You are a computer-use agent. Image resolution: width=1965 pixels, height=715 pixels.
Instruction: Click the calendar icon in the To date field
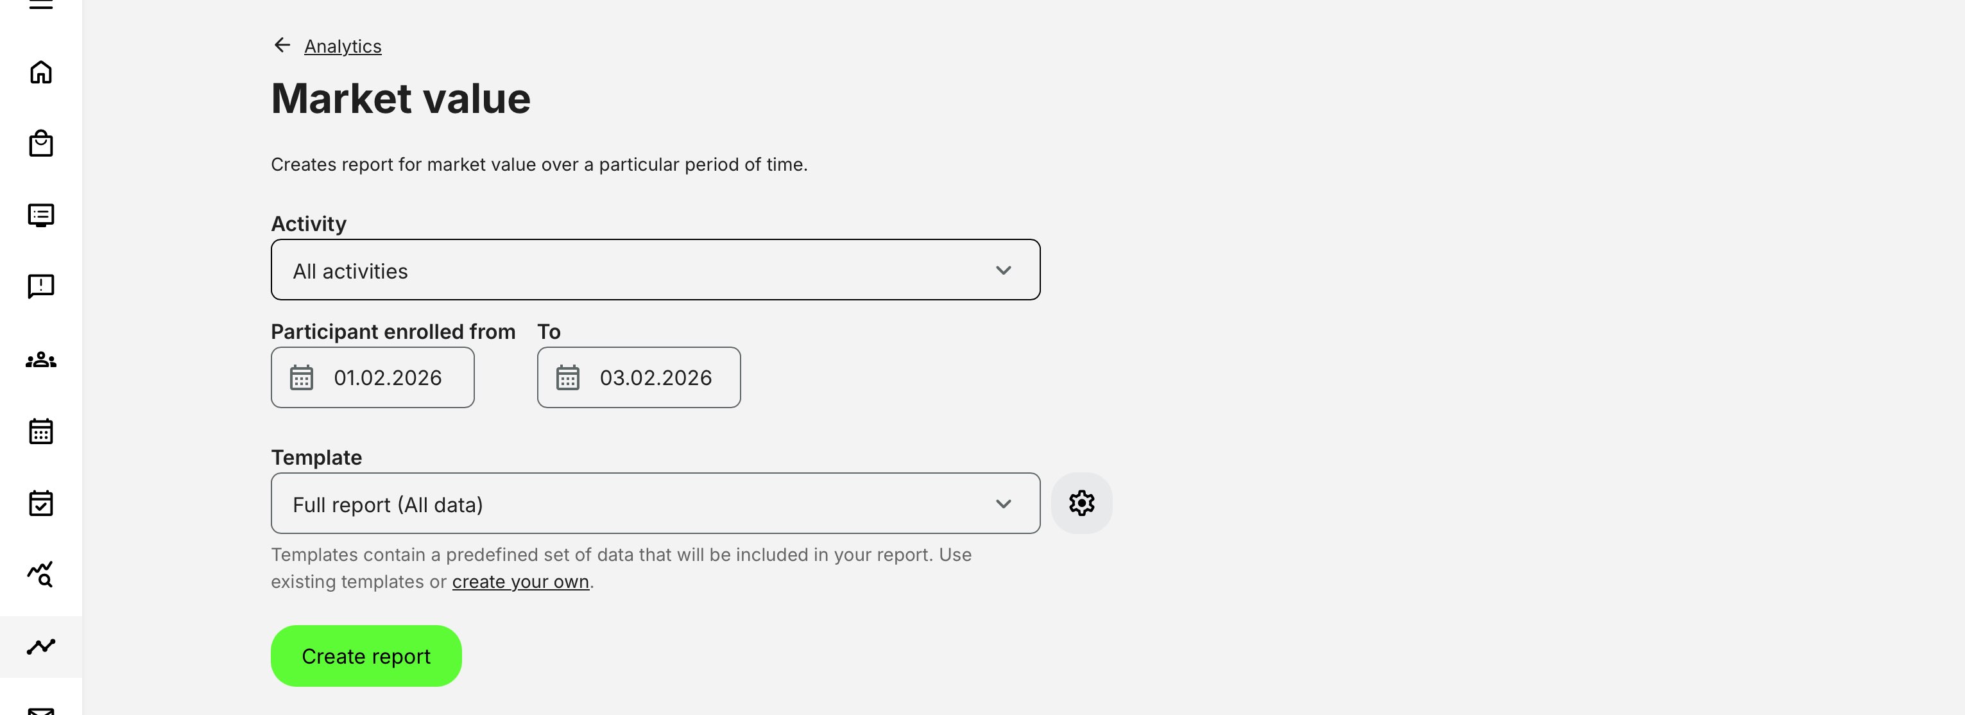pyautogui.click(x=567, y=377)
